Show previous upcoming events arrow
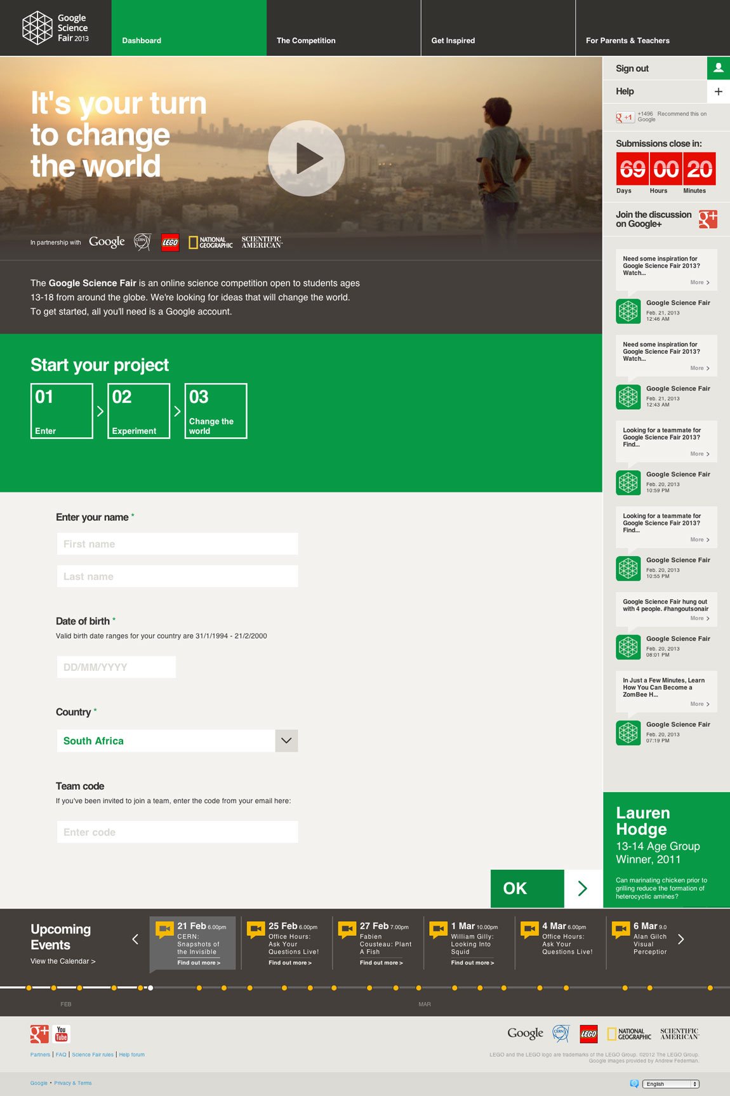The height and width of the screenshot is (1096, 730). (135, 939)
